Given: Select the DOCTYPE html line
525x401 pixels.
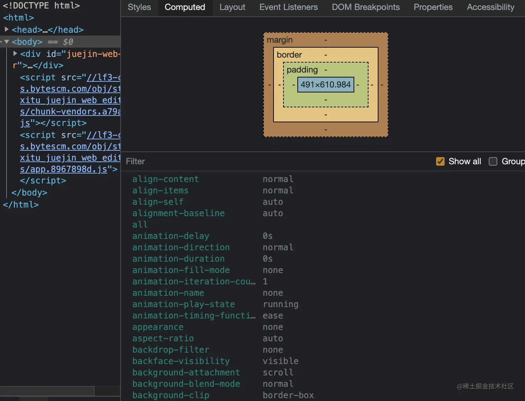Looking at the screenshot, I should [x=41, y=6].
